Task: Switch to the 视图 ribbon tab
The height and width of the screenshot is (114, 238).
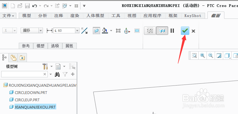Action: pyautogui.click(x=132, y=16)
